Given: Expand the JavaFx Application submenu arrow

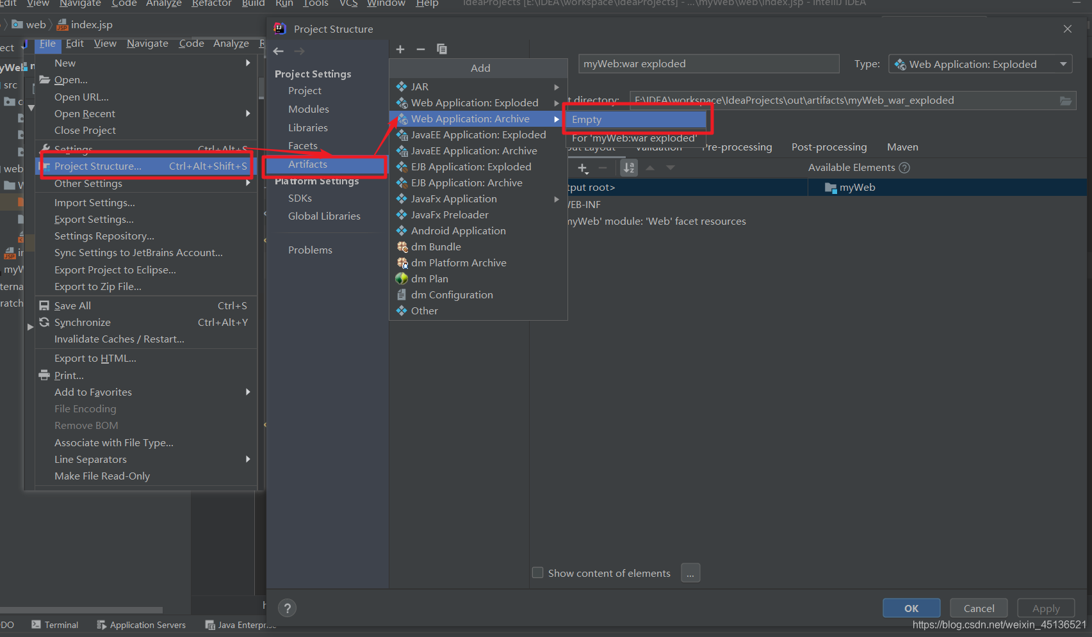Looking at the screenshot, I should coord(557,199).
